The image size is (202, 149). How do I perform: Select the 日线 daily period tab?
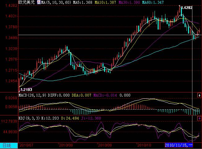tap(9, 146)
